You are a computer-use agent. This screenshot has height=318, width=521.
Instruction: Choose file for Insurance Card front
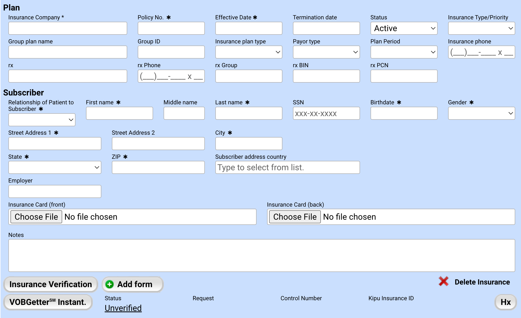[36, 217]
